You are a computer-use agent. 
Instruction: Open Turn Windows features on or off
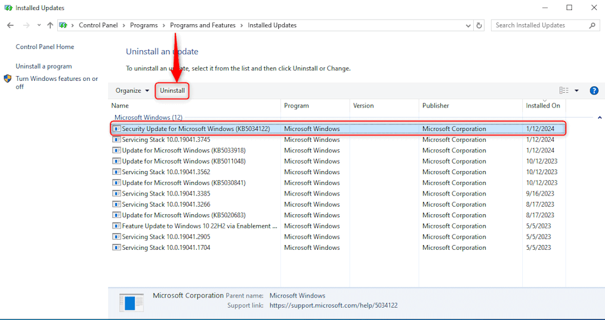57,83
